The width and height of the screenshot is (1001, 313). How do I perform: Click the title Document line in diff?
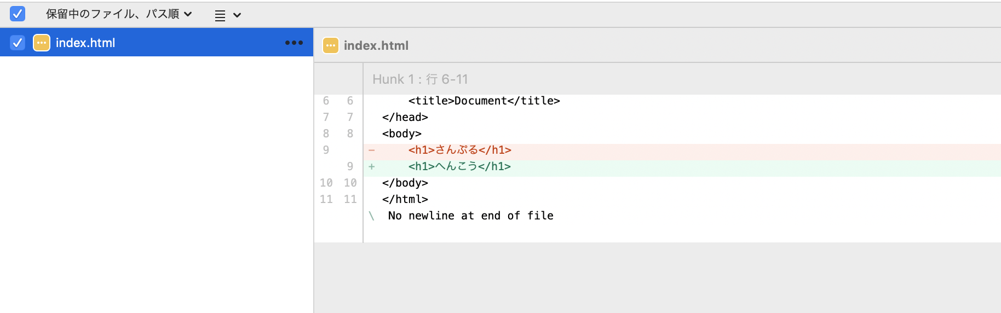pos(484,101)
